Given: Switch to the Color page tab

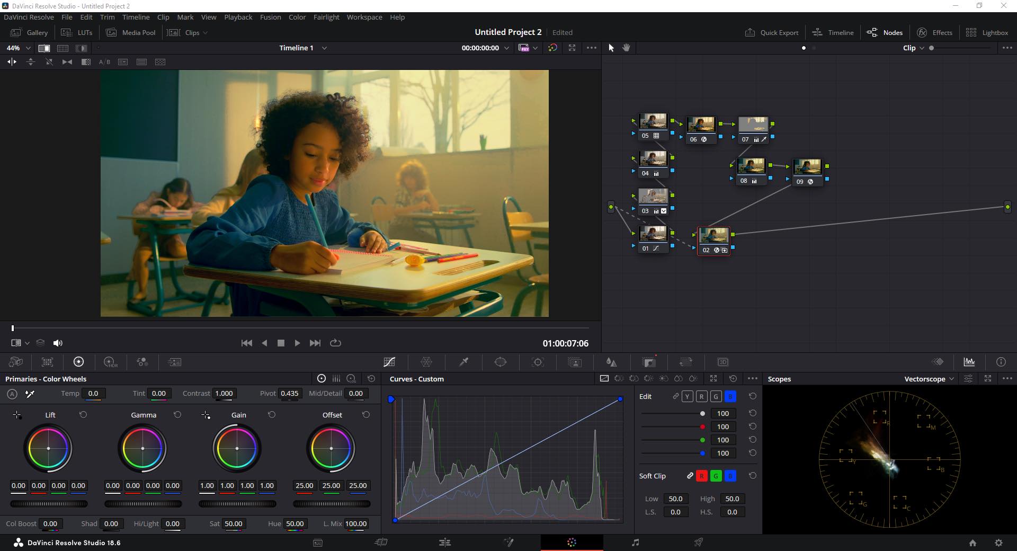Looking at the screenshot, I should (x=572, y=542).
